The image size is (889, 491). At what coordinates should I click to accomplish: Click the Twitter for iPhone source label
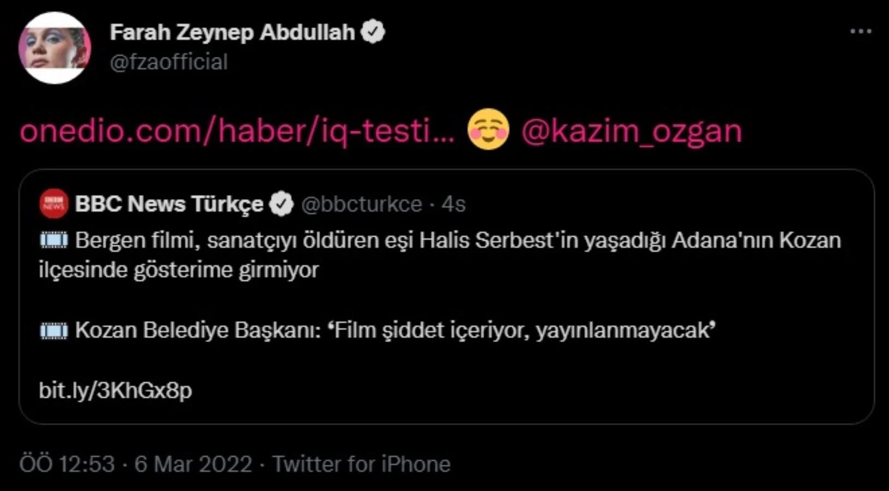click(361, 464)
